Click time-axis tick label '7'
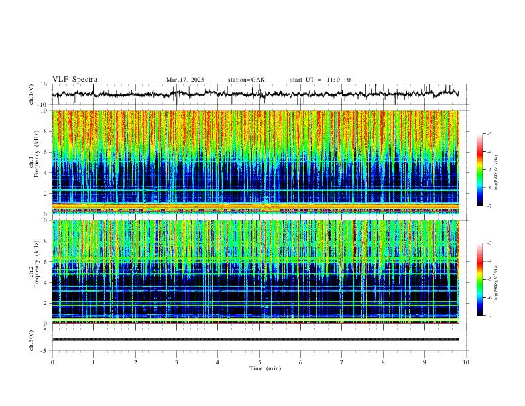The width and height of the screenshot is (525, 406). [x=342, y=362]
